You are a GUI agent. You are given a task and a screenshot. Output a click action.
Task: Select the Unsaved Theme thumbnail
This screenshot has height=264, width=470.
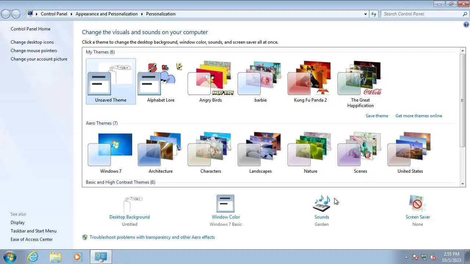coord(111,81)
